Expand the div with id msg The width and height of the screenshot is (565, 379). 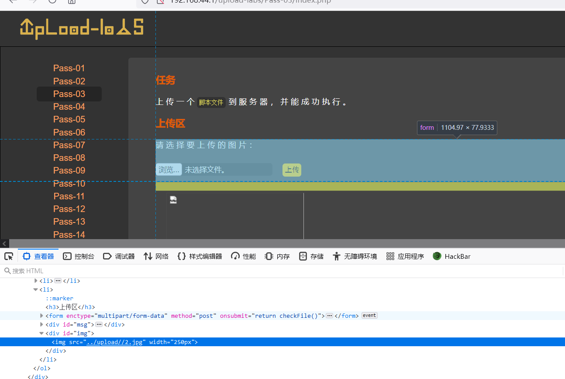41,324
